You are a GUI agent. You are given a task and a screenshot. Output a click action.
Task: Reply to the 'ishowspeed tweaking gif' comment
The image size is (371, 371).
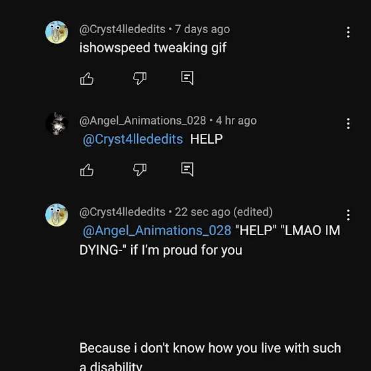point(187,78)
